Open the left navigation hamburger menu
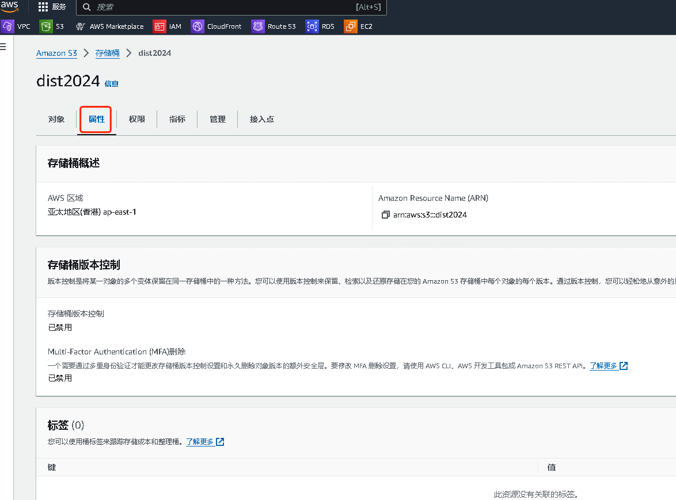This screenshot has height=500, width=676. pos(3,47)
